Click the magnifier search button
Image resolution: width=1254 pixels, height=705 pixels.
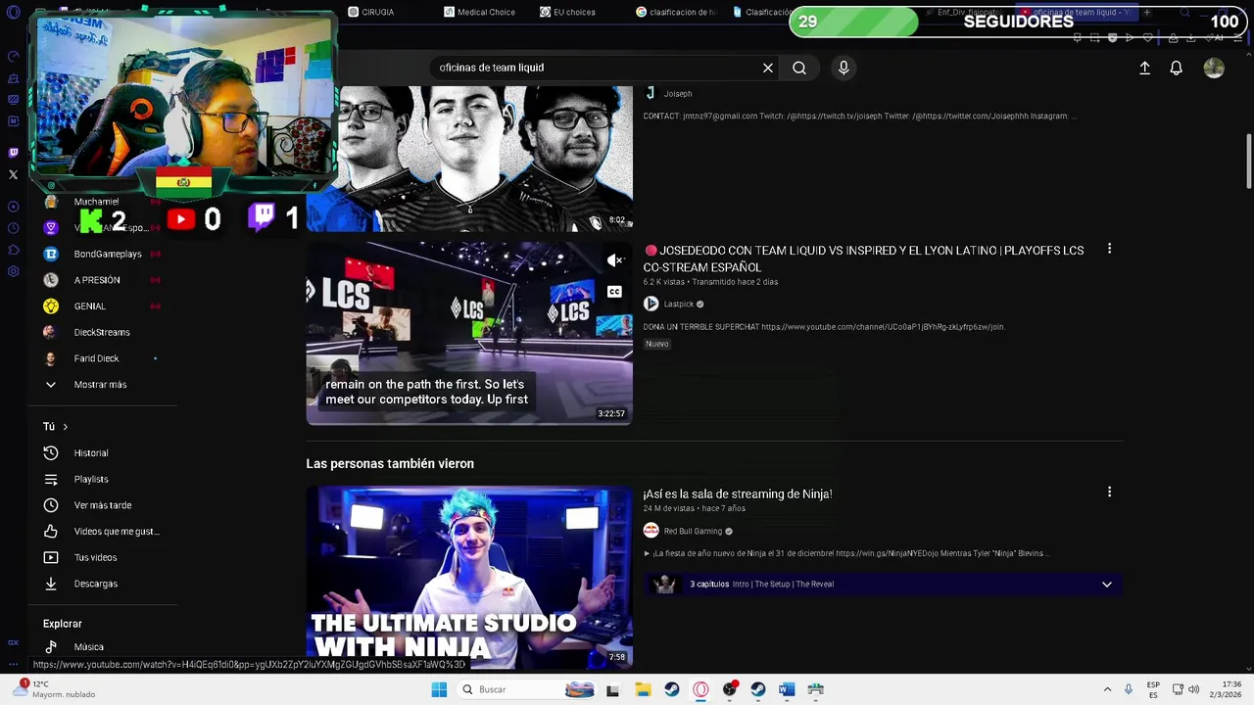click(x=799, y=68)
